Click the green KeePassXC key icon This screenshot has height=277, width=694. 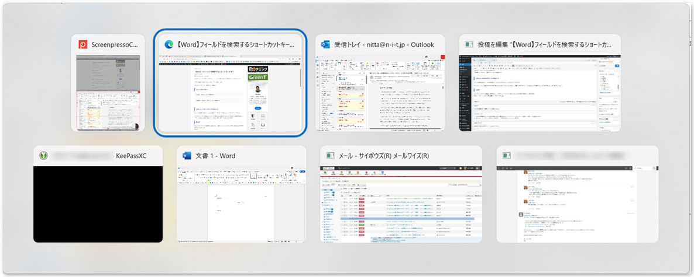pyautogui.click(x=43, y=156)
